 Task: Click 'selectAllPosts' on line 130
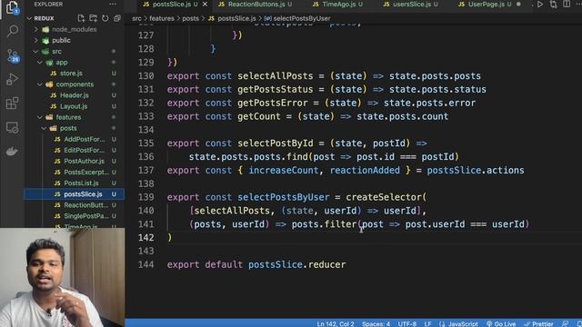point(275,76)
